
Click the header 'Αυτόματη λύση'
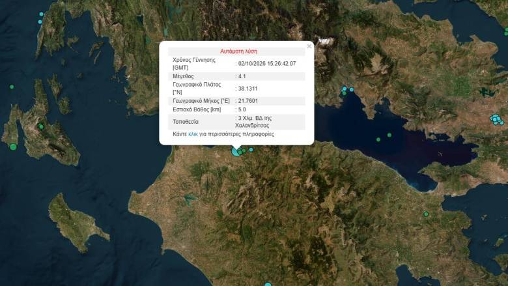pyautogui.click(x=238, y=51)
